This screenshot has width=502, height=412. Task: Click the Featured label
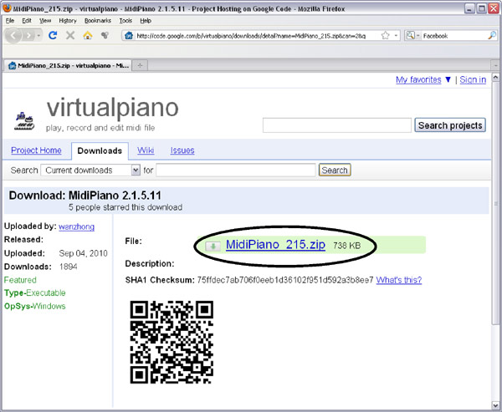[x=20, y=280]
